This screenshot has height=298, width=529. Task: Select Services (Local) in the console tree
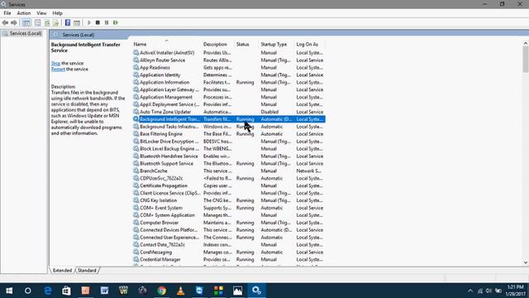[x=26, y=33]
